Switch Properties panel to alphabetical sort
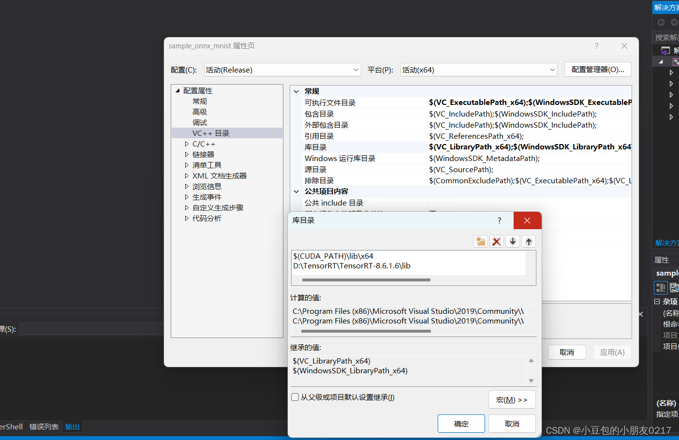The width and height of the screenshot is (679, 440). point(674,288)
